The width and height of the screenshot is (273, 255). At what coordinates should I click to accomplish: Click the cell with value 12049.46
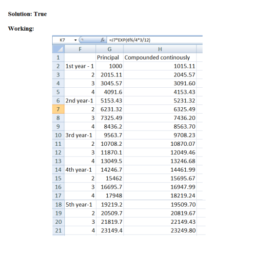pos(160,153)
